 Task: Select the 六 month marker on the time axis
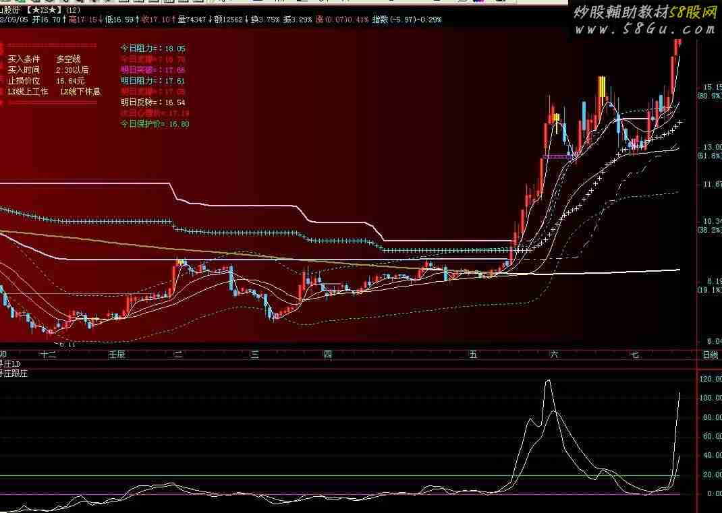554,355
